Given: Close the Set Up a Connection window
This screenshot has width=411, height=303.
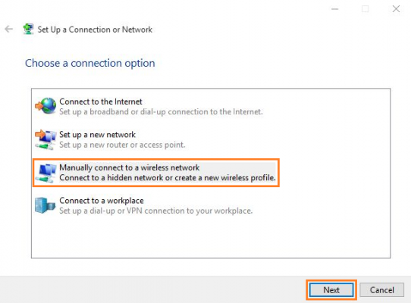Looking at the screenshot, I should (x=396, y=9).
